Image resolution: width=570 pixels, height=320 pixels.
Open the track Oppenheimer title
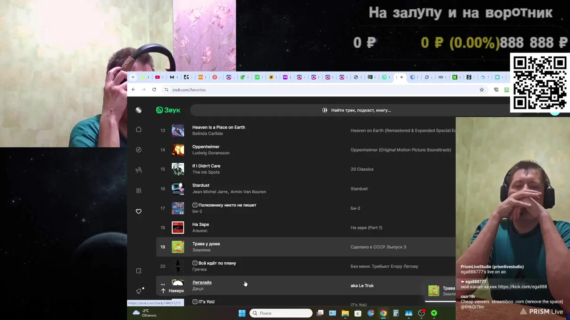[206, 147]
